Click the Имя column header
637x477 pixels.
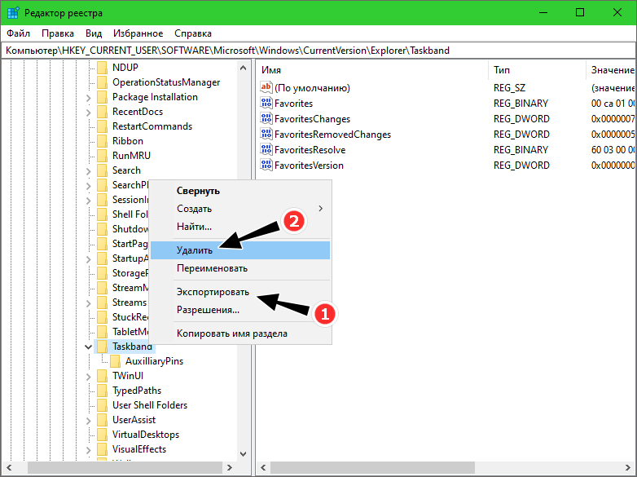point(271,70)
